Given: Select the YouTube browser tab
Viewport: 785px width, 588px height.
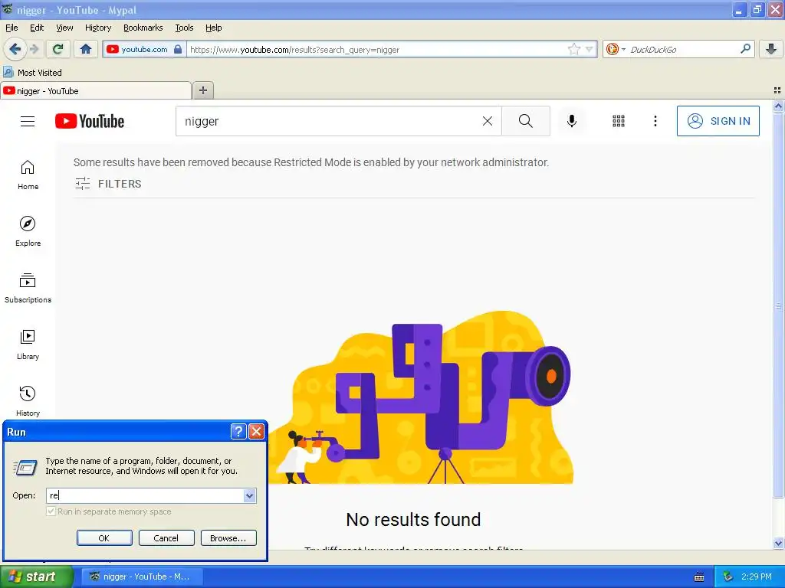Looking at the screenshot, I should pyautogui.click(x=96, y=90).
